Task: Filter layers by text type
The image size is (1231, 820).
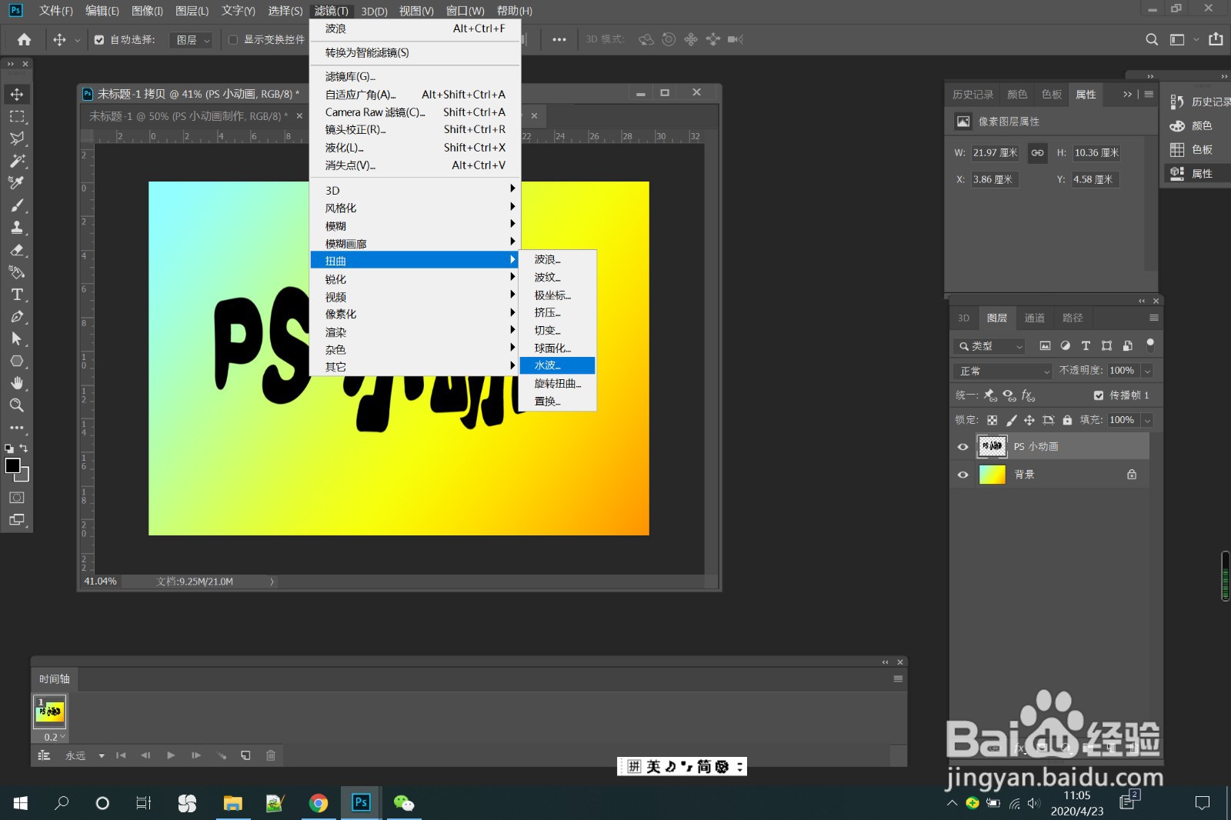Action: [1086, 346]
